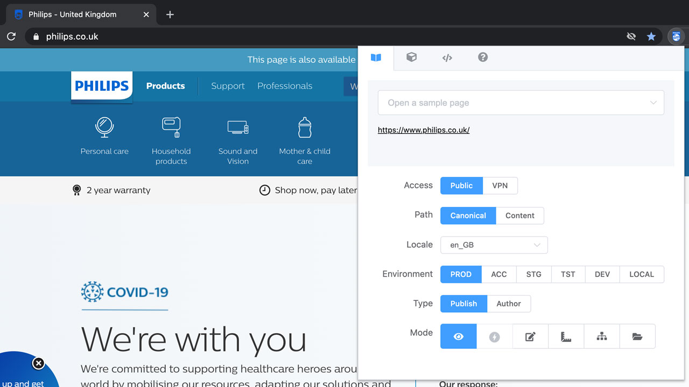Viewport: 689px width, 387px height.
Task: Switch Access to VPN
Action: 500,185
